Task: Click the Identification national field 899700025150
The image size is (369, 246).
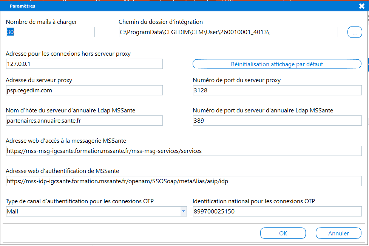Action: click(277, 211)
